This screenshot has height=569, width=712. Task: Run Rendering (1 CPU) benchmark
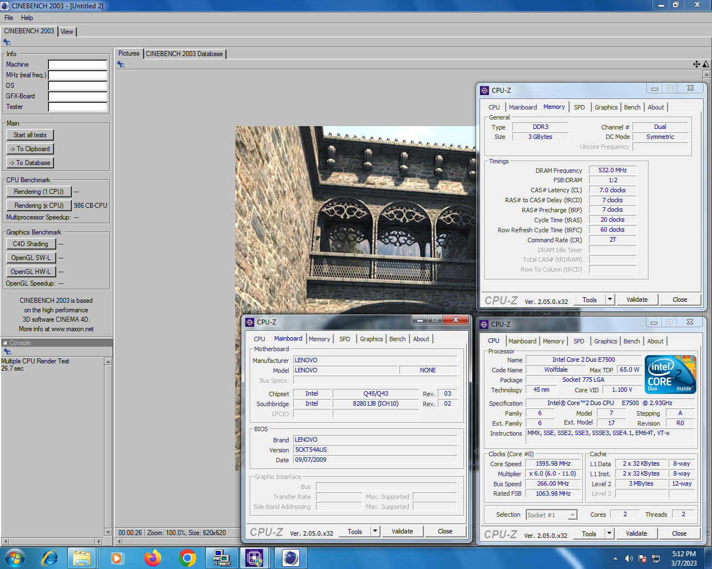click(39, 192)
